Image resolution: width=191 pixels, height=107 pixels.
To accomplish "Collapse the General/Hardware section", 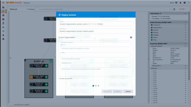I will click(x=185, y=46).
